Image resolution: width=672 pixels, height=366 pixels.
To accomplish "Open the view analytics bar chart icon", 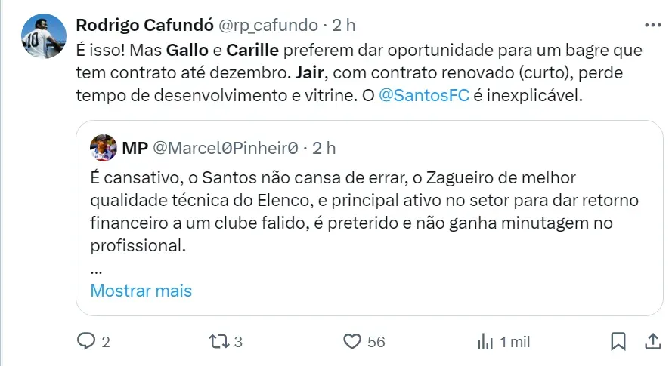I will (x=485, y=342).
